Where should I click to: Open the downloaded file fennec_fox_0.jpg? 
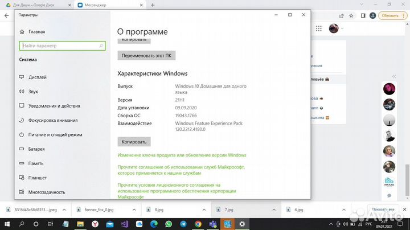pyautogui.click(x=99, y=210)
